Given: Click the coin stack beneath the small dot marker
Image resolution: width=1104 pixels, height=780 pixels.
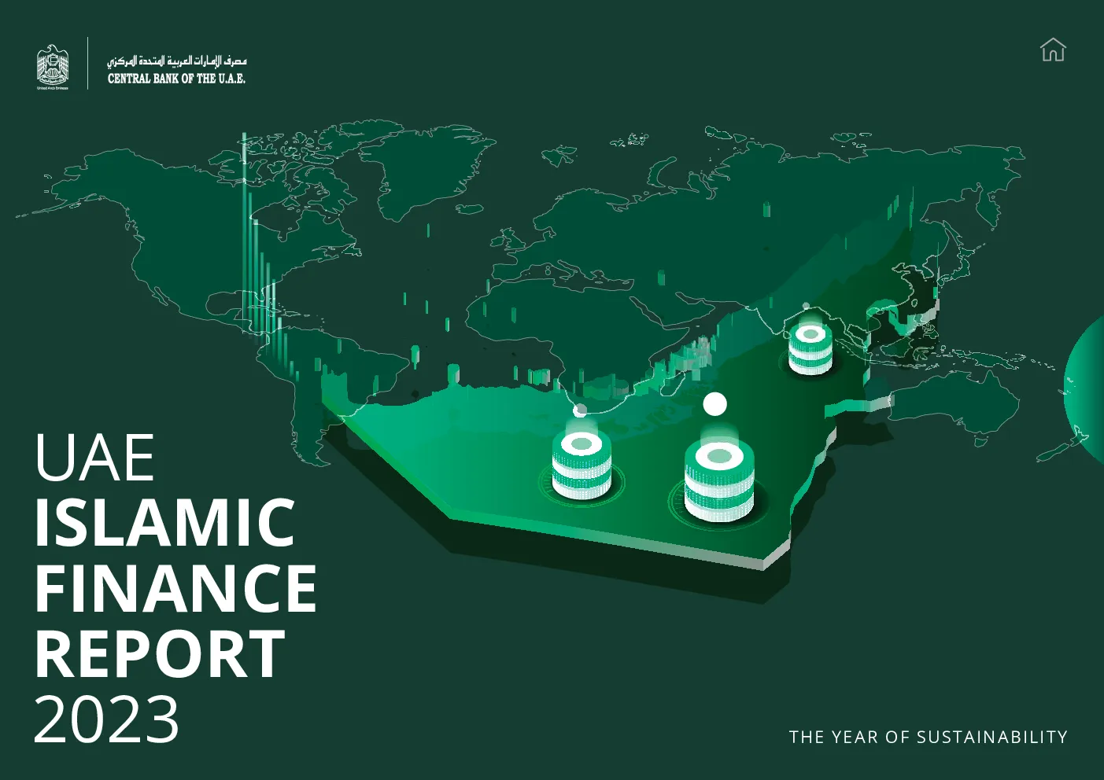Looking at the screenshot, I should [x=582, y=465].
